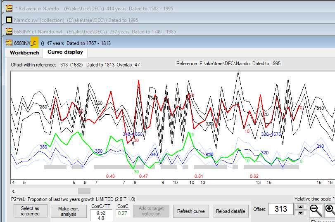
Task: Click the 6680NY of Namdo.rwl window icon
Action: click(x=9, y=31)
